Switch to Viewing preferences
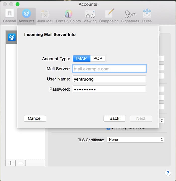The width and height of the screenshot is (176, 181). 90,16
